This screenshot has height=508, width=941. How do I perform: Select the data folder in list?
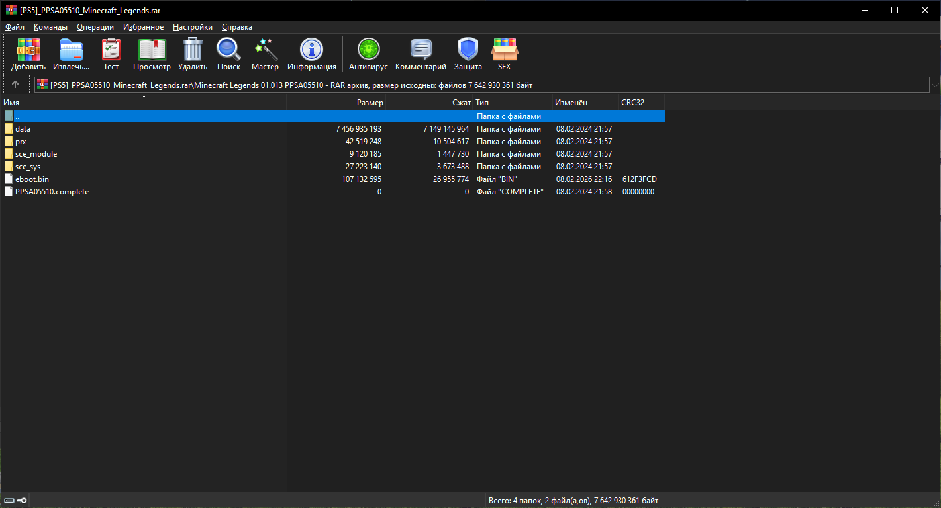pyautogui.click(x=23, y=129)
